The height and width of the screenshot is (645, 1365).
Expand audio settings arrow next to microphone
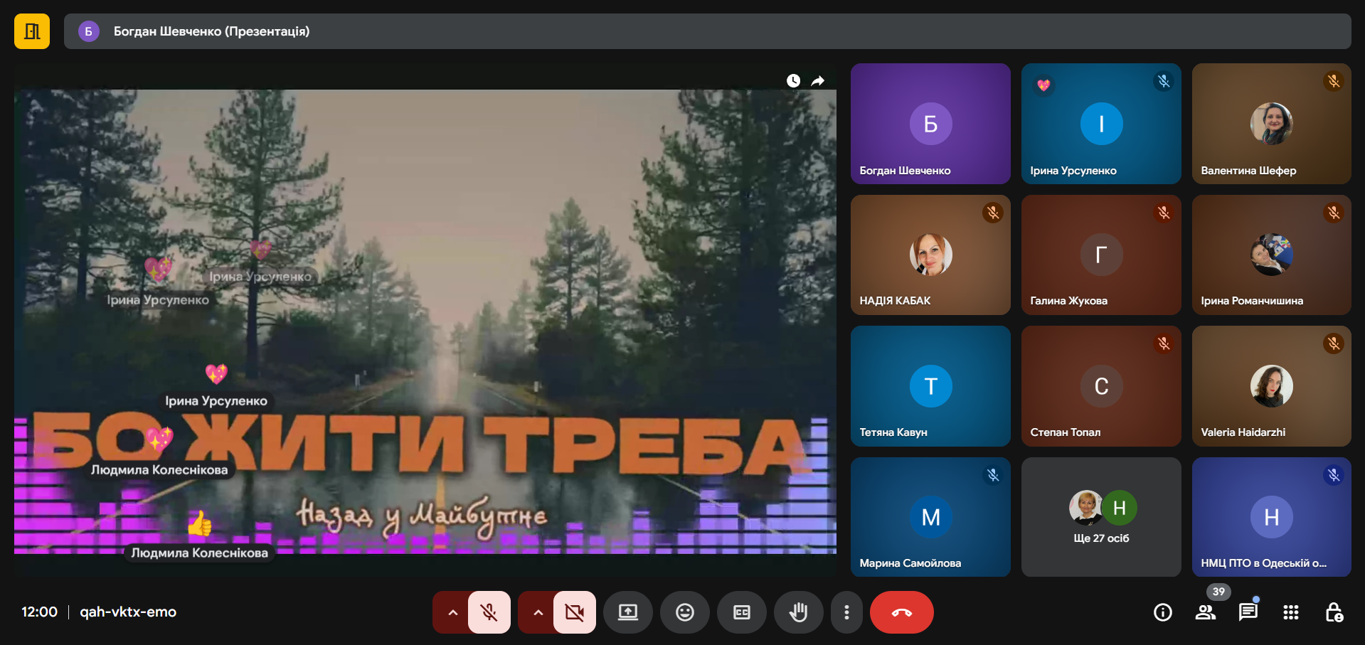pyautogui.click(x=452, y=612)
